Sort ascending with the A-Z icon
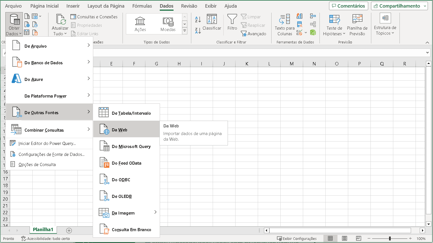Screen dimensions: 433x243 198,19
